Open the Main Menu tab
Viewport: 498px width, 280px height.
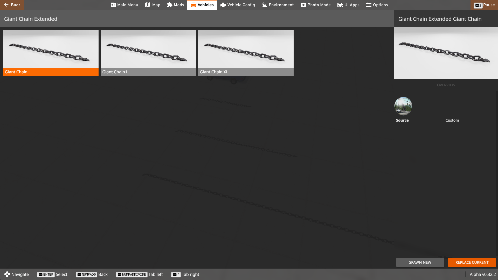point(124,5)
